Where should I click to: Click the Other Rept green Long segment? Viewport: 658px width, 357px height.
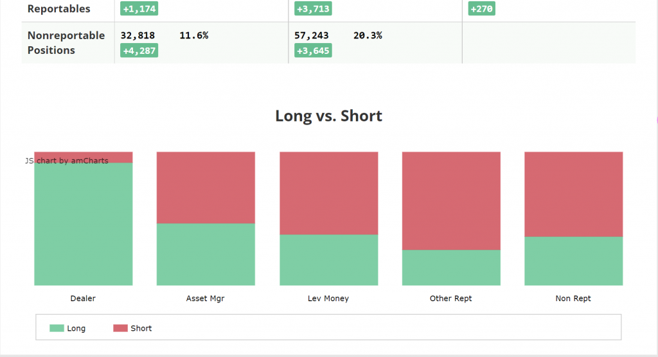[451, 268]
